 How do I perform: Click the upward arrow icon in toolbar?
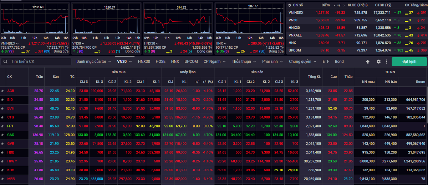click(368, 61)
